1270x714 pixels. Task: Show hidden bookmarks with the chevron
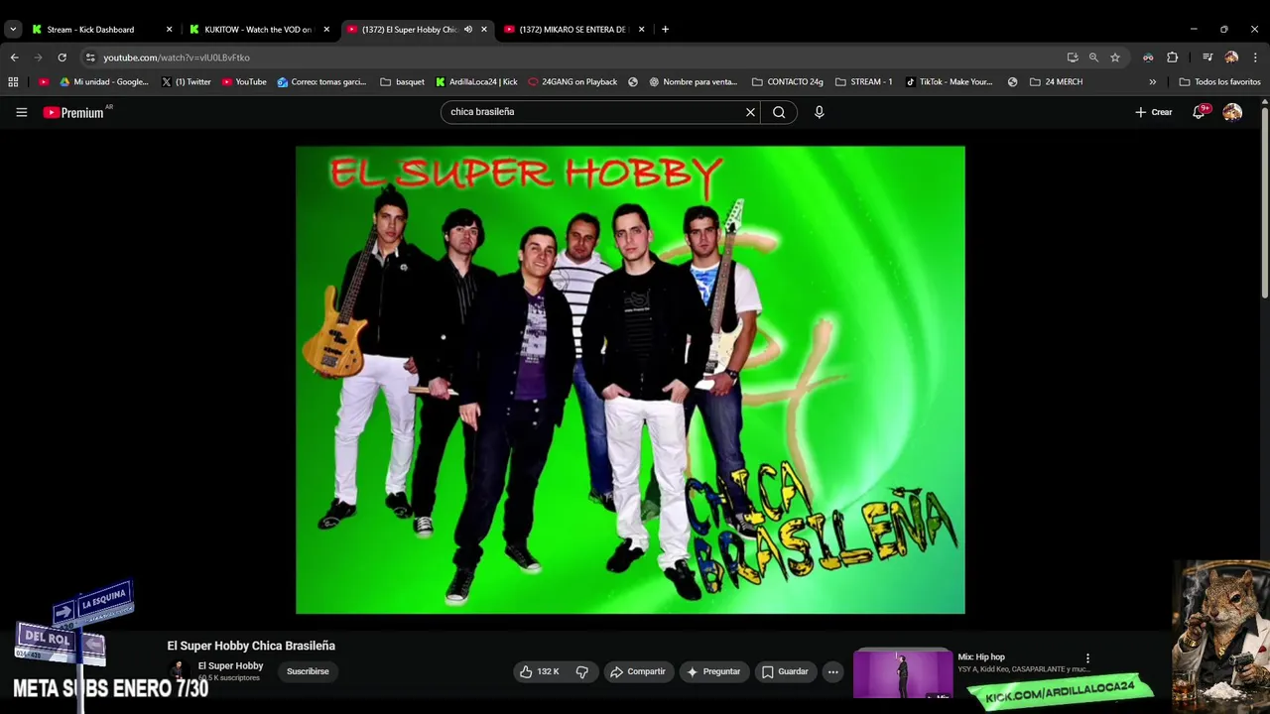pyautogui.click(x=1152, y=82)
